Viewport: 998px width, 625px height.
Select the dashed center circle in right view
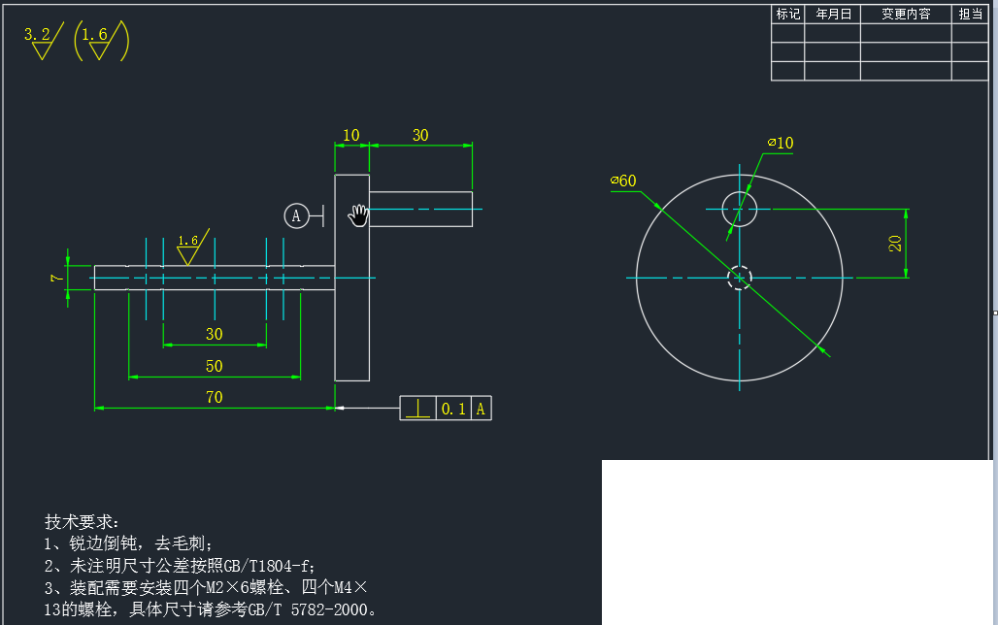tap(740, 278)
